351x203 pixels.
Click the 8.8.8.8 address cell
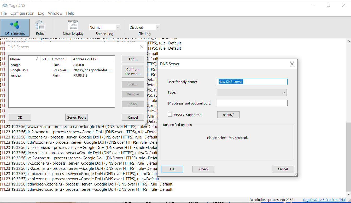point(79,65)
